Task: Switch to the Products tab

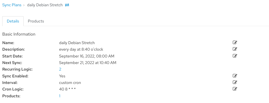Action: (36, 21)
